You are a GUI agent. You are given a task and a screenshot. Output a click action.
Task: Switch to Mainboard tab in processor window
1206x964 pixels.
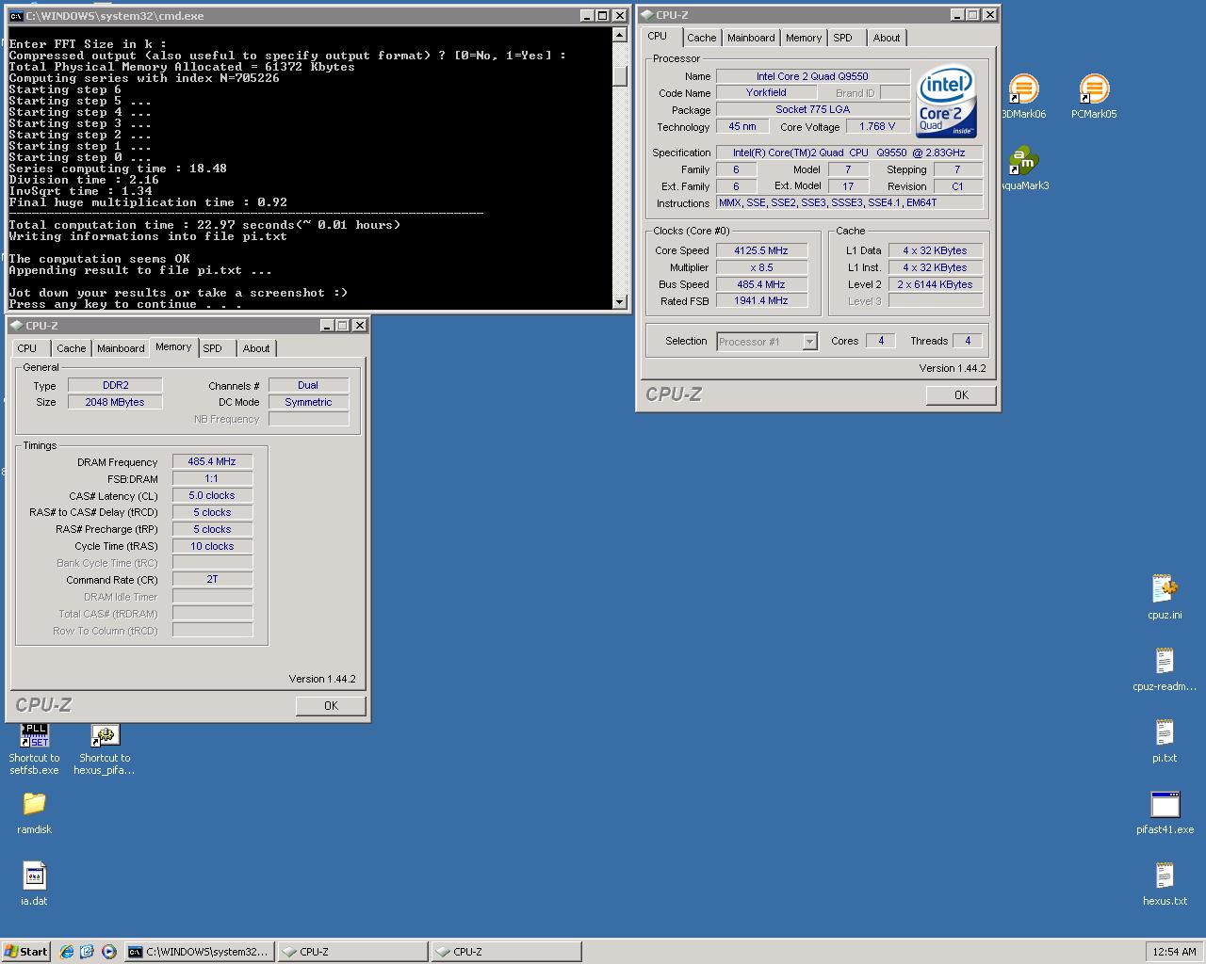tap(751, 38)
